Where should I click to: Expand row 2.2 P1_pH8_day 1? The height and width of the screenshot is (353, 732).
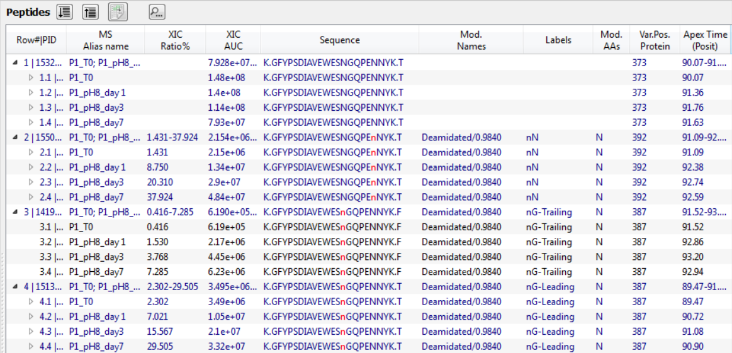31,167
